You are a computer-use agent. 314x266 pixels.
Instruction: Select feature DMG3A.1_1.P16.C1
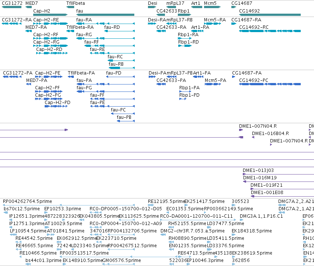pyautogui.click(x=261, y=216)
